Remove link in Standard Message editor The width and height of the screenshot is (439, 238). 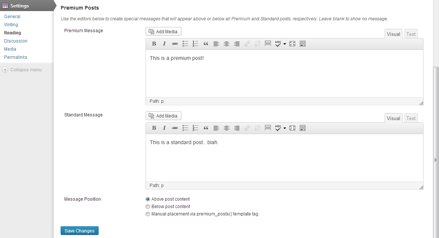[257, 128]
